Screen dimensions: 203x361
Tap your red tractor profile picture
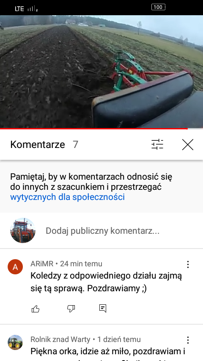[x=22, y=230]
